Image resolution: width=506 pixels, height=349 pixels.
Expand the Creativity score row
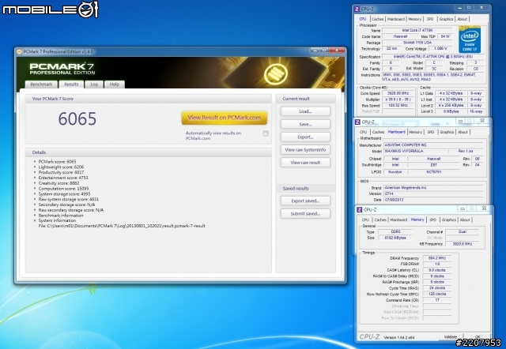pos(35,183)
